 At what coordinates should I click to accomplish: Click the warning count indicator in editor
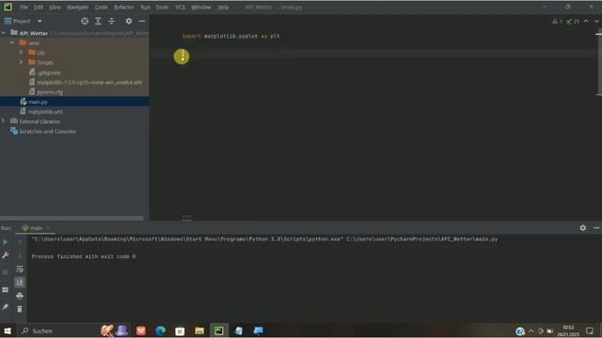click(x=557, y=22)
